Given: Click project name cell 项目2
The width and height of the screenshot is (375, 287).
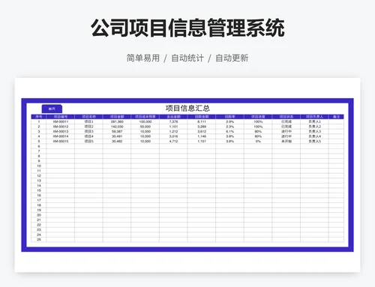Looking at the screenshot, I should coord(88,127).
